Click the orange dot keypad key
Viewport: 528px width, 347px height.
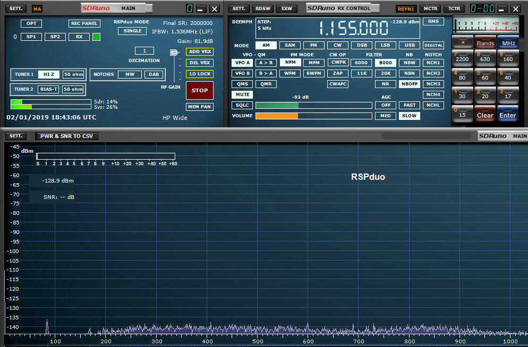[463, 42]
